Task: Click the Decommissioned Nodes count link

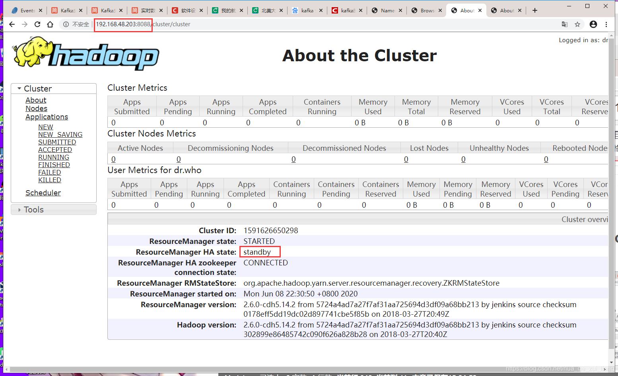Action: click(x=293, y=159)
